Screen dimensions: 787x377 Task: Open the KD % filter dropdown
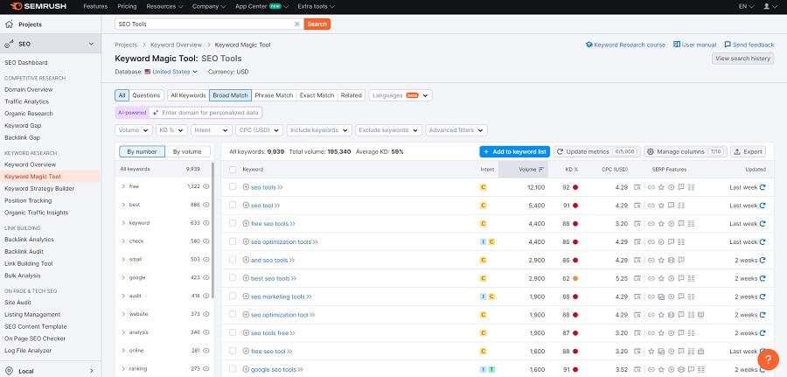171,130
